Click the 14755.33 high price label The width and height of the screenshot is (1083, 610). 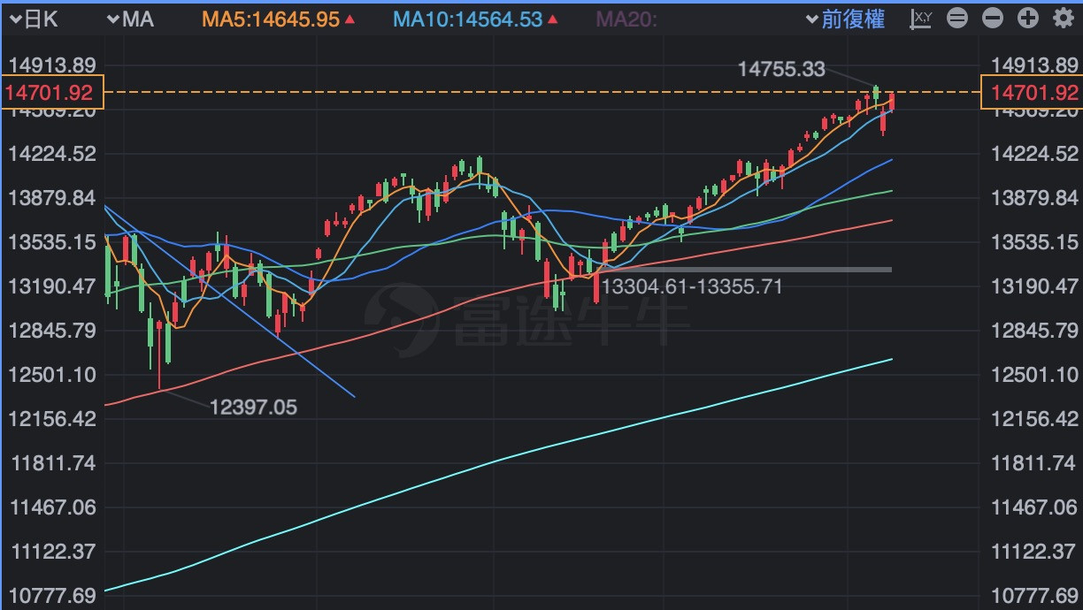pos(781,69)
